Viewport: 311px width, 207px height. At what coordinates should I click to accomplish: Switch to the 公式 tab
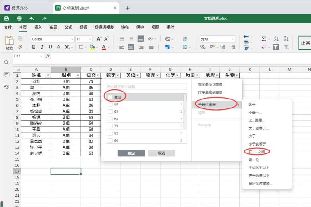coord(68,27)
